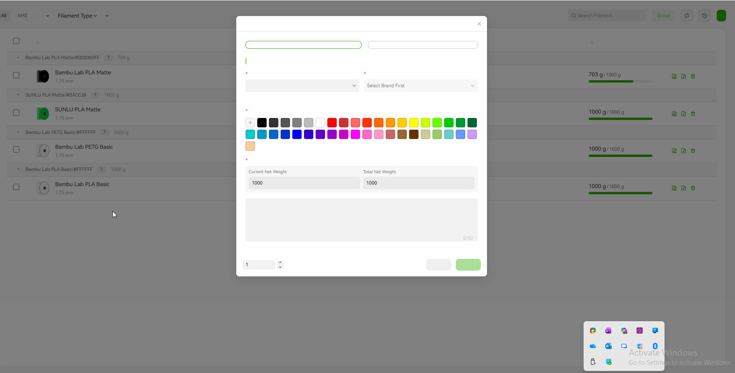Open the Select Brand First dropdown

tap(421, 86)
